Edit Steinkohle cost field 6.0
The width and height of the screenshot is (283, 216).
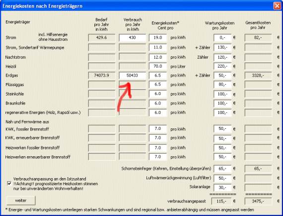coord(158,94)
